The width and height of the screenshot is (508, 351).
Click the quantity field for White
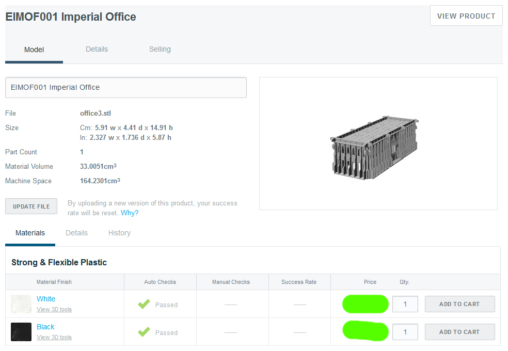tap(405, 304)
